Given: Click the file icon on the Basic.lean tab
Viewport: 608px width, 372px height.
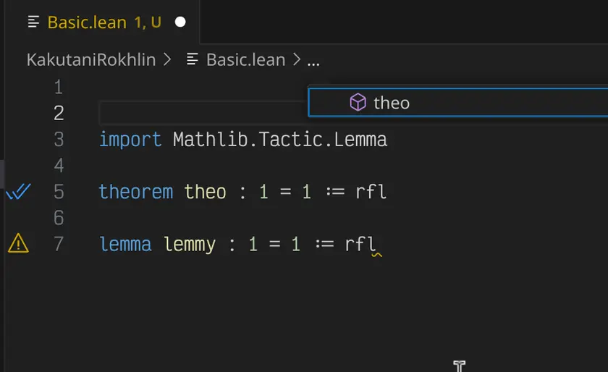Looking at the screenshot, I should click(x=33, y=22).
